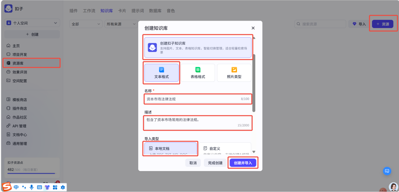The height and width of the screenshot is (192, 399).
Task: Toggle punctuation mode in Sogou bar
Action: [24, 188]
